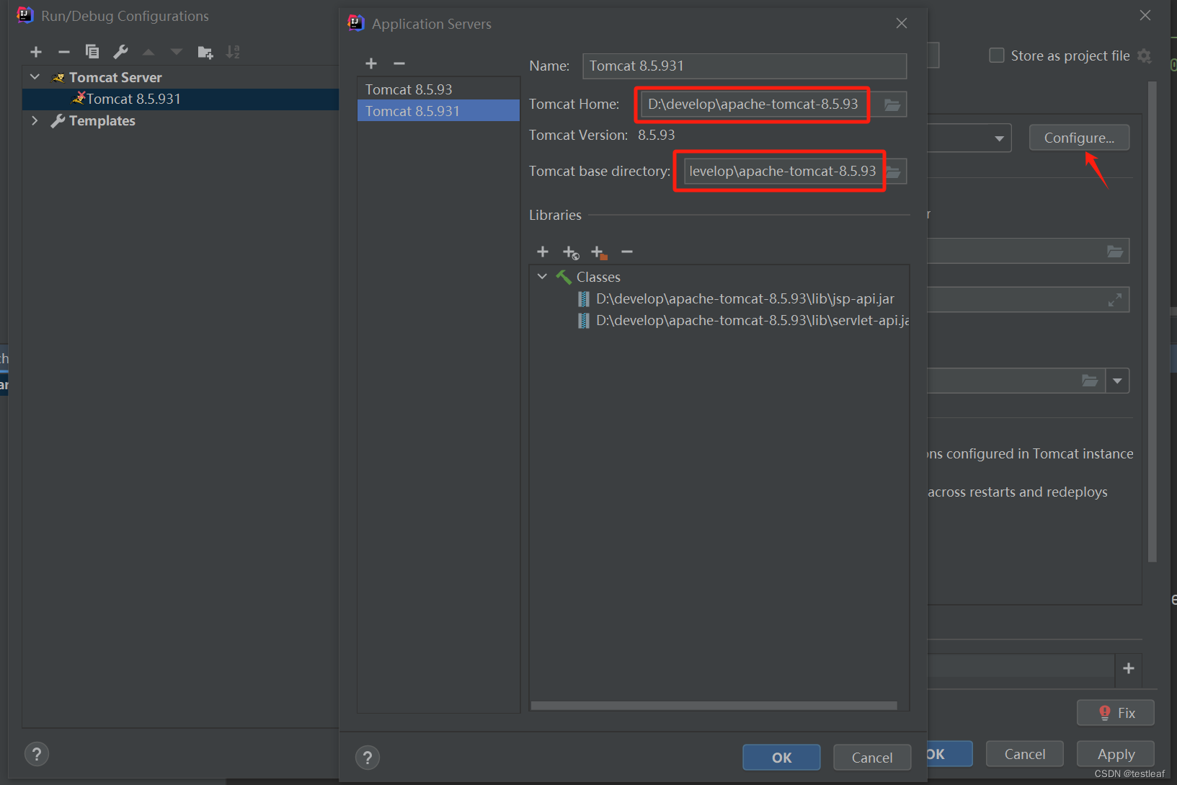This screenshot has height=785, width=1177.
Task: Close the Application Servers dialog
Action: [x=902, y=23]
